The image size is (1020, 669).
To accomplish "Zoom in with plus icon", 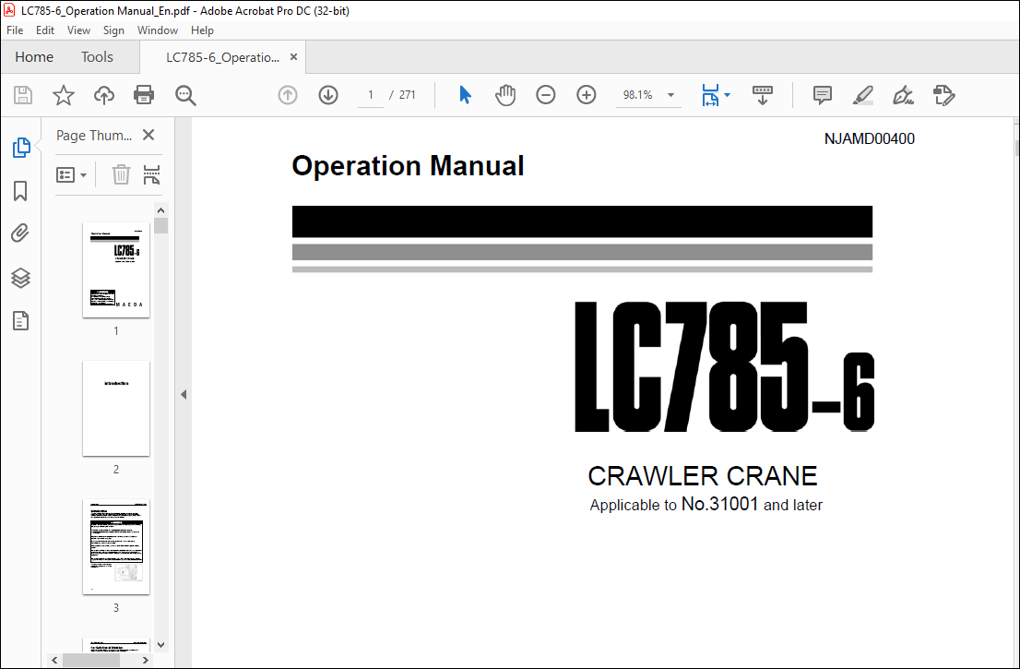I will click(587, 95).
